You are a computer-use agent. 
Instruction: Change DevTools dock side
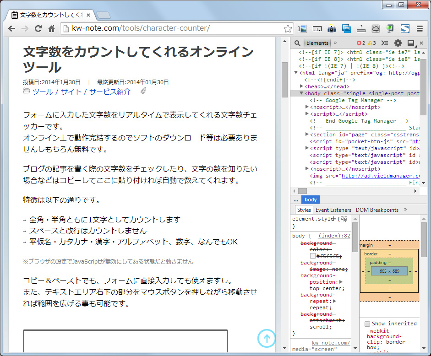[x=410, y=43]
